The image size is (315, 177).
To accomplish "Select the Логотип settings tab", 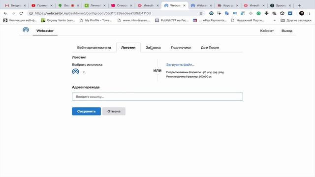I will point(128,48).
